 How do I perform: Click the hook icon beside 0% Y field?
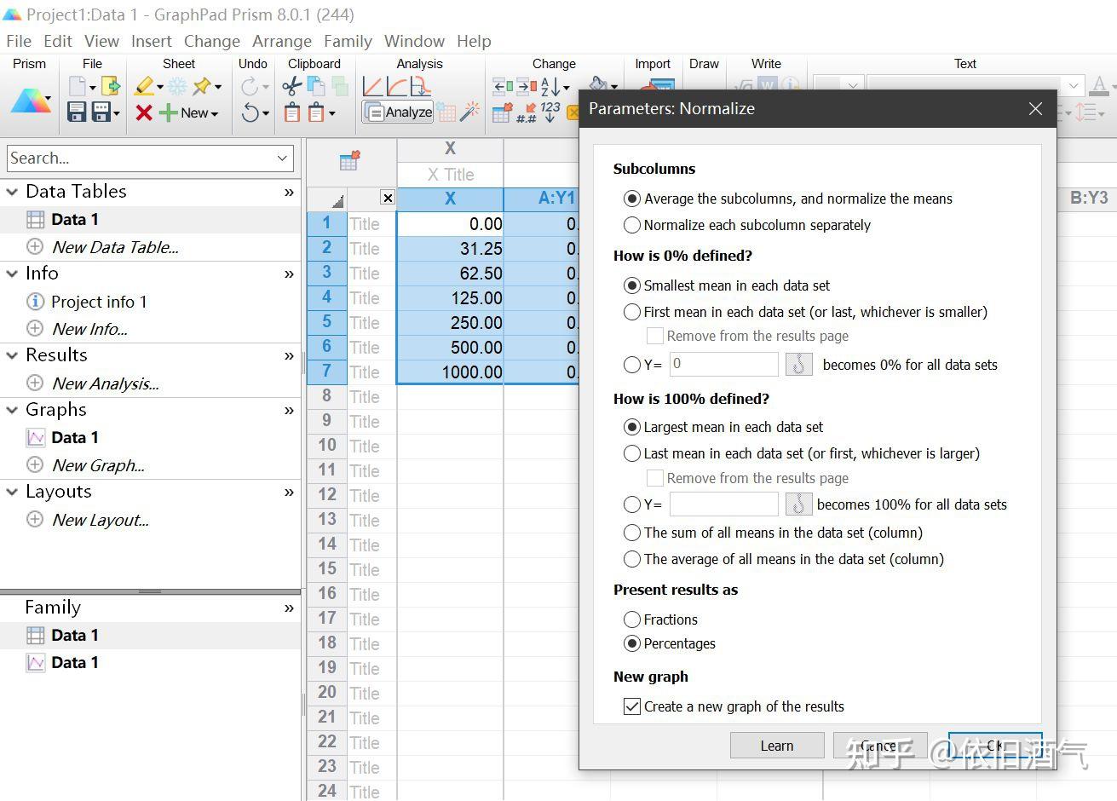(798, 365)
